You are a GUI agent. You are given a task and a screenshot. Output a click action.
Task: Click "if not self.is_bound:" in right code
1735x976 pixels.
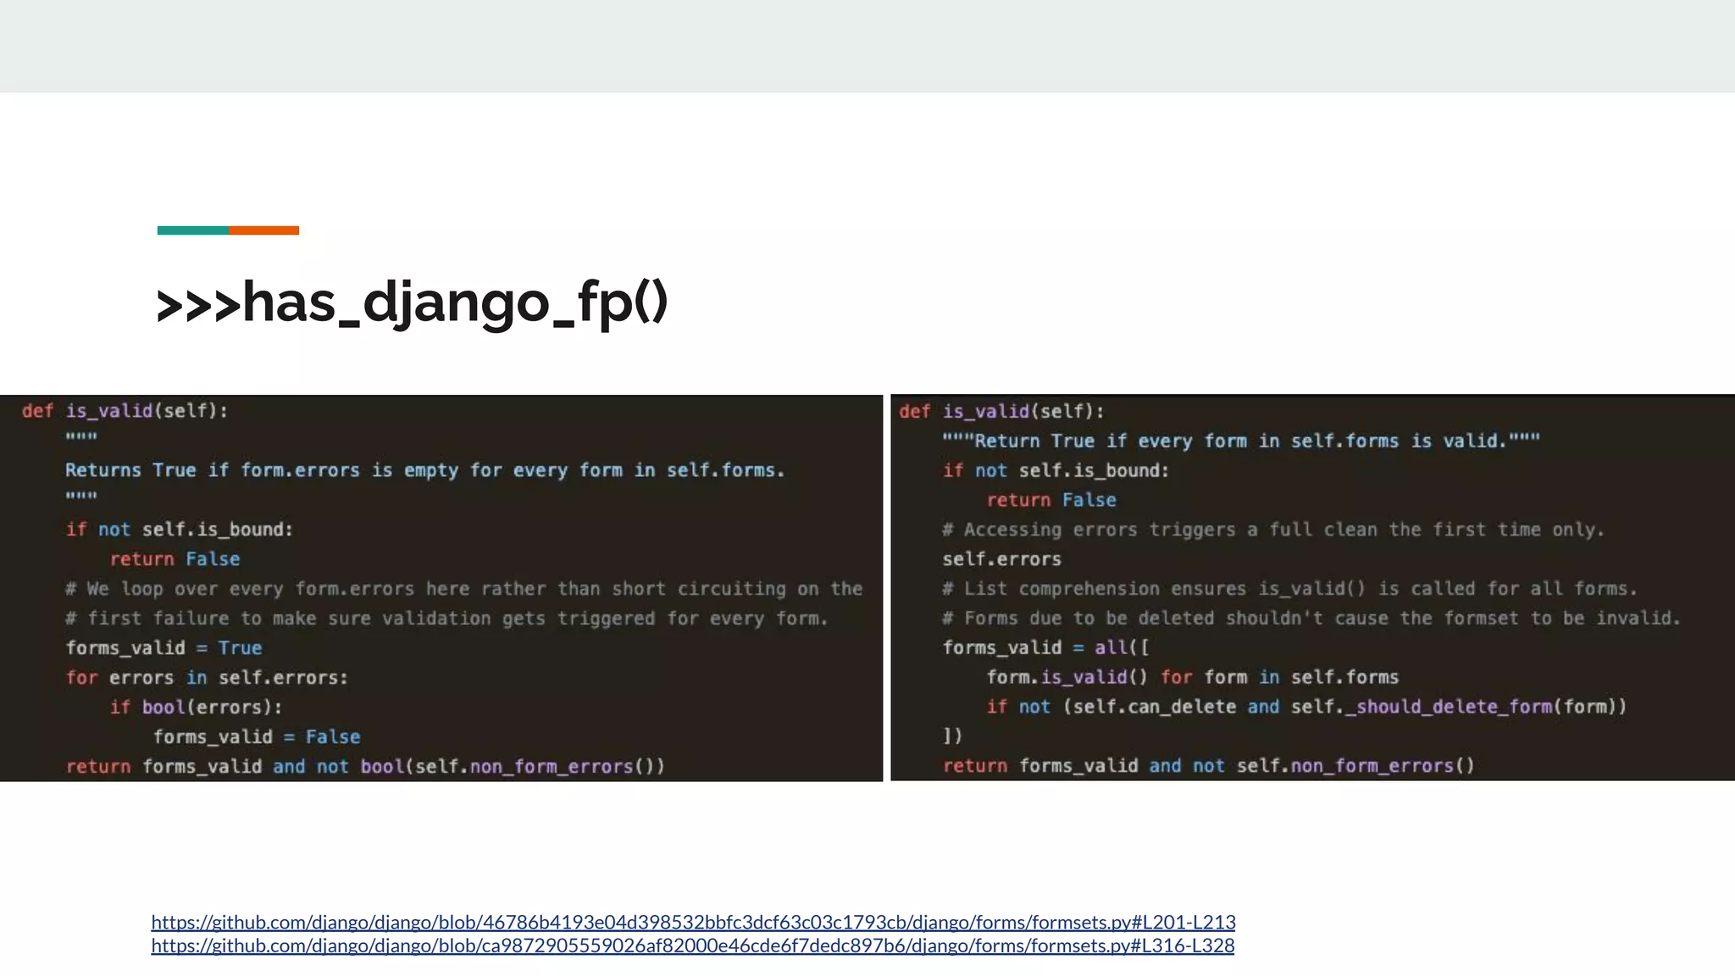tap(1056, 470)
